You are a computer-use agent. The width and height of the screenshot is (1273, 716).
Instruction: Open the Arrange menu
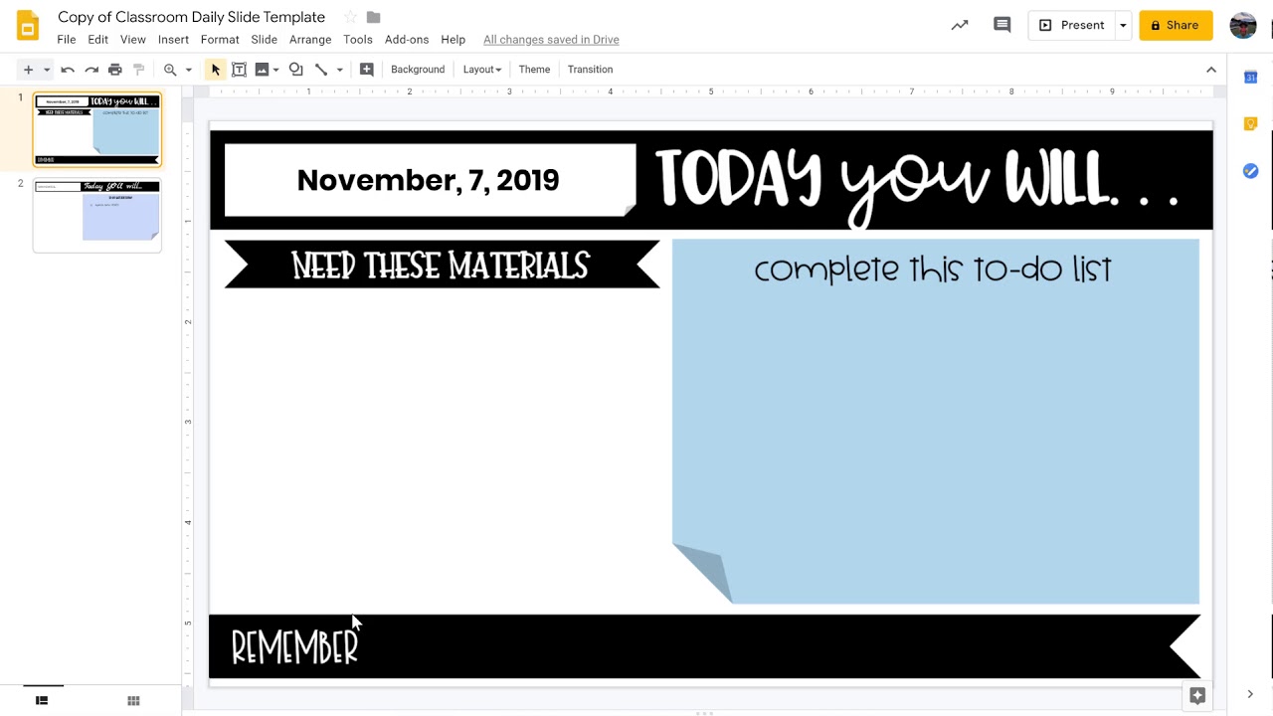(310, 40)
